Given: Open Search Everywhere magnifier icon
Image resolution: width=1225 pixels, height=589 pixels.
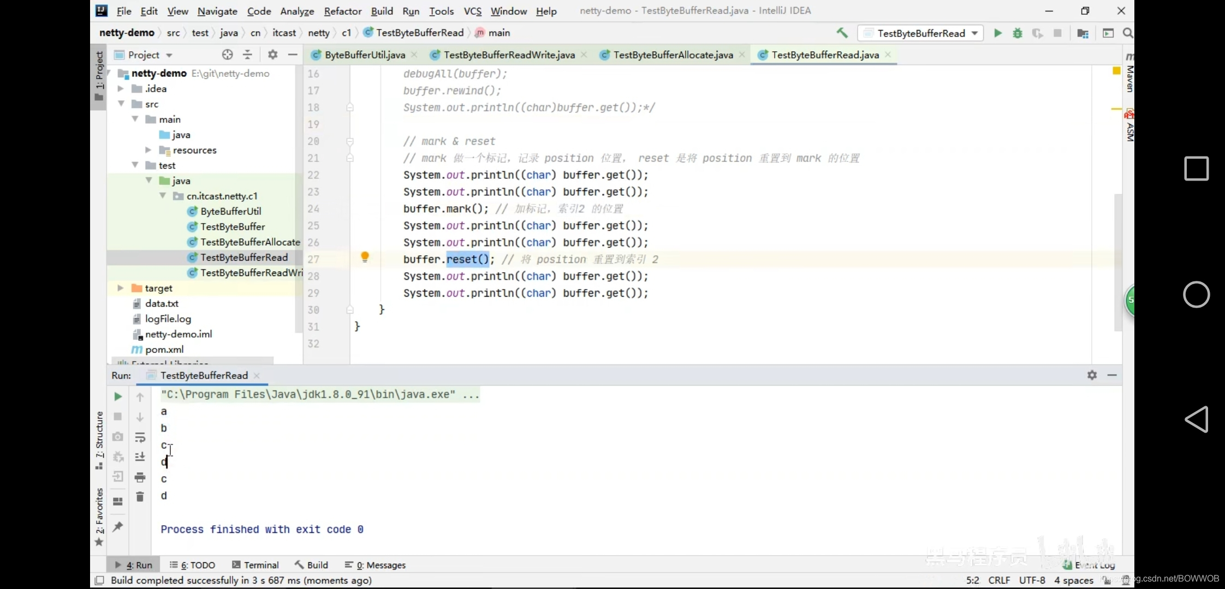Looking at the screenshot, I should [1128, 33].
